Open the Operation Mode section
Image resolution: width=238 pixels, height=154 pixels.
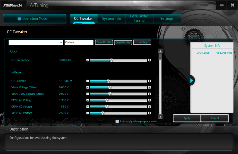35,18
